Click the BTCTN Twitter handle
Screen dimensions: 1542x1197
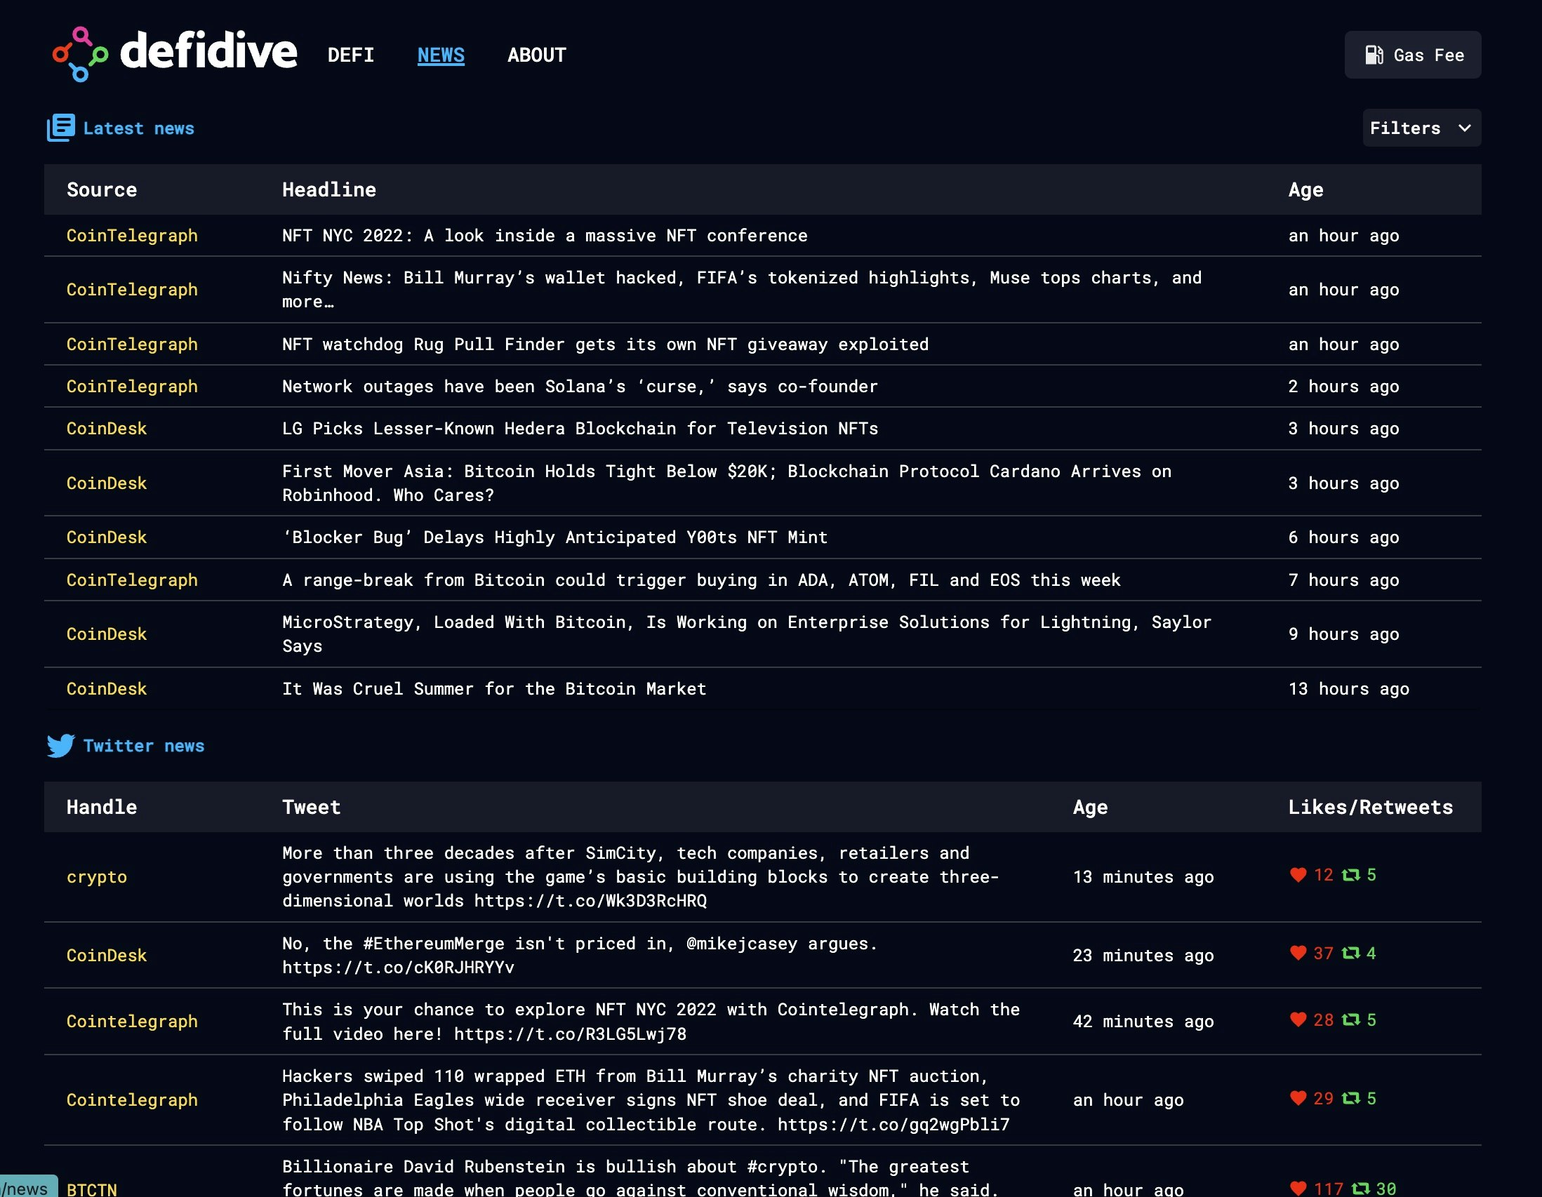(92, 1189)
